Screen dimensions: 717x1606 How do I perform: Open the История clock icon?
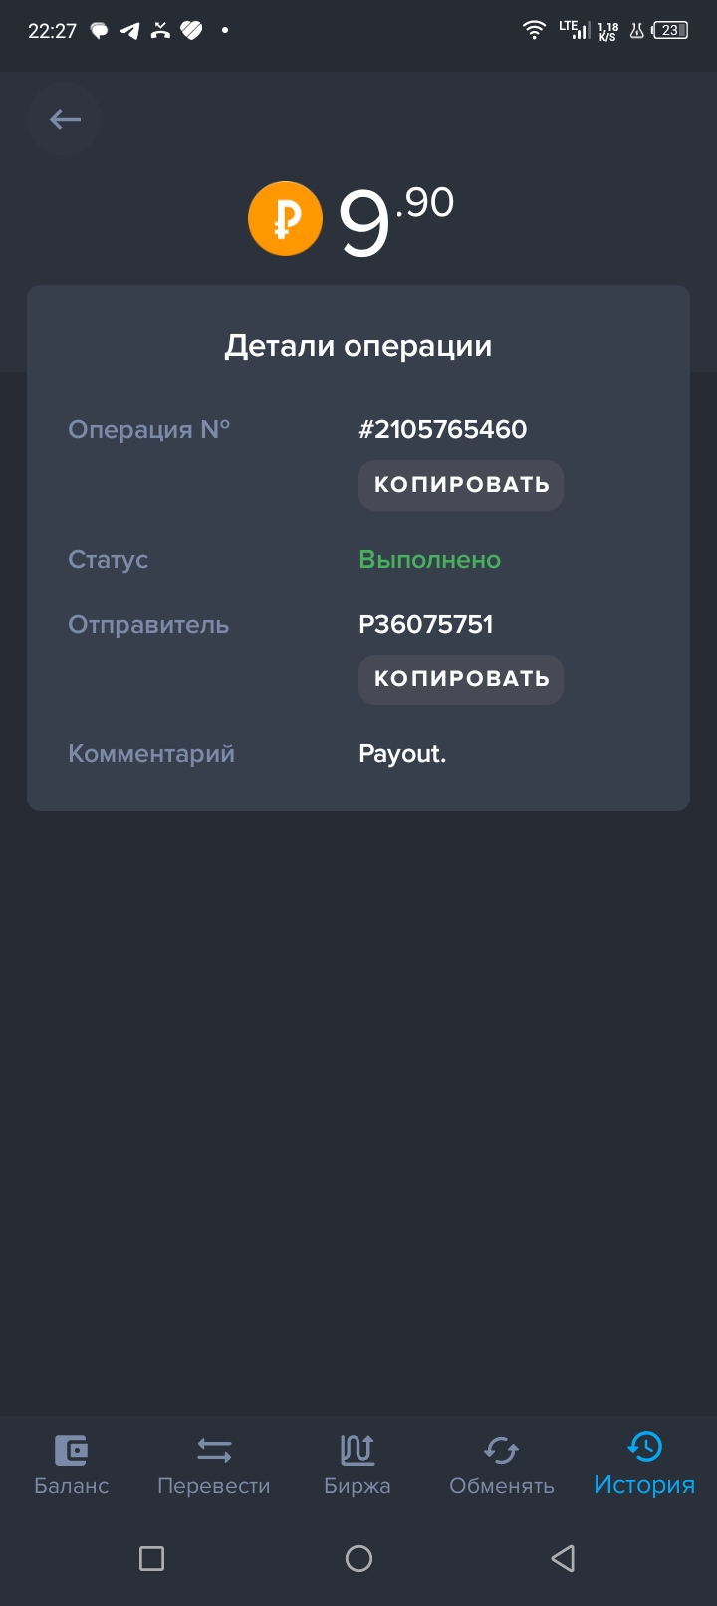coord(644,1447)
